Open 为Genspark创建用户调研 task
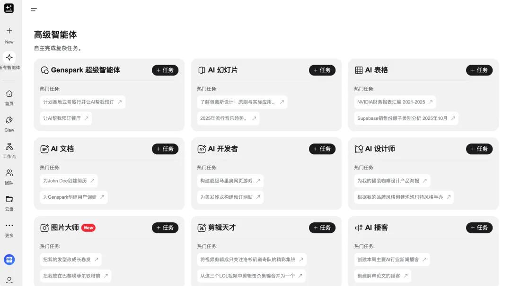The height and width of the screenshot is (286, 511). pyautogui.click(x=74, y=197)
